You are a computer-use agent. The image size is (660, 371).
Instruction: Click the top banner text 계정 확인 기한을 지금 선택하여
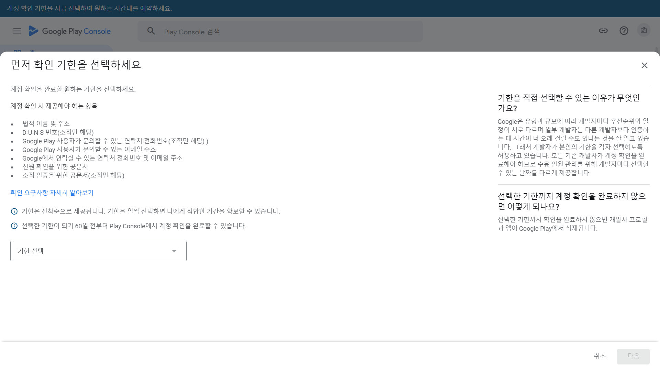click(x=89, y=8)
